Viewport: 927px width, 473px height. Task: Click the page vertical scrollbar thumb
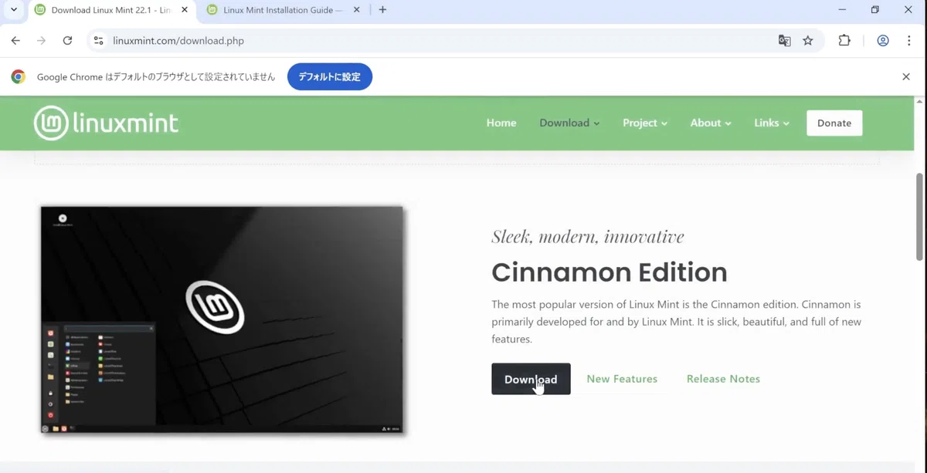(919, 217)
